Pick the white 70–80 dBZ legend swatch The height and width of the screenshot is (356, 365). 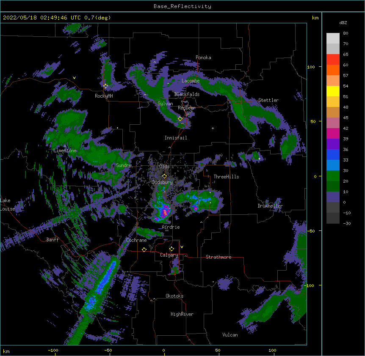333,38
